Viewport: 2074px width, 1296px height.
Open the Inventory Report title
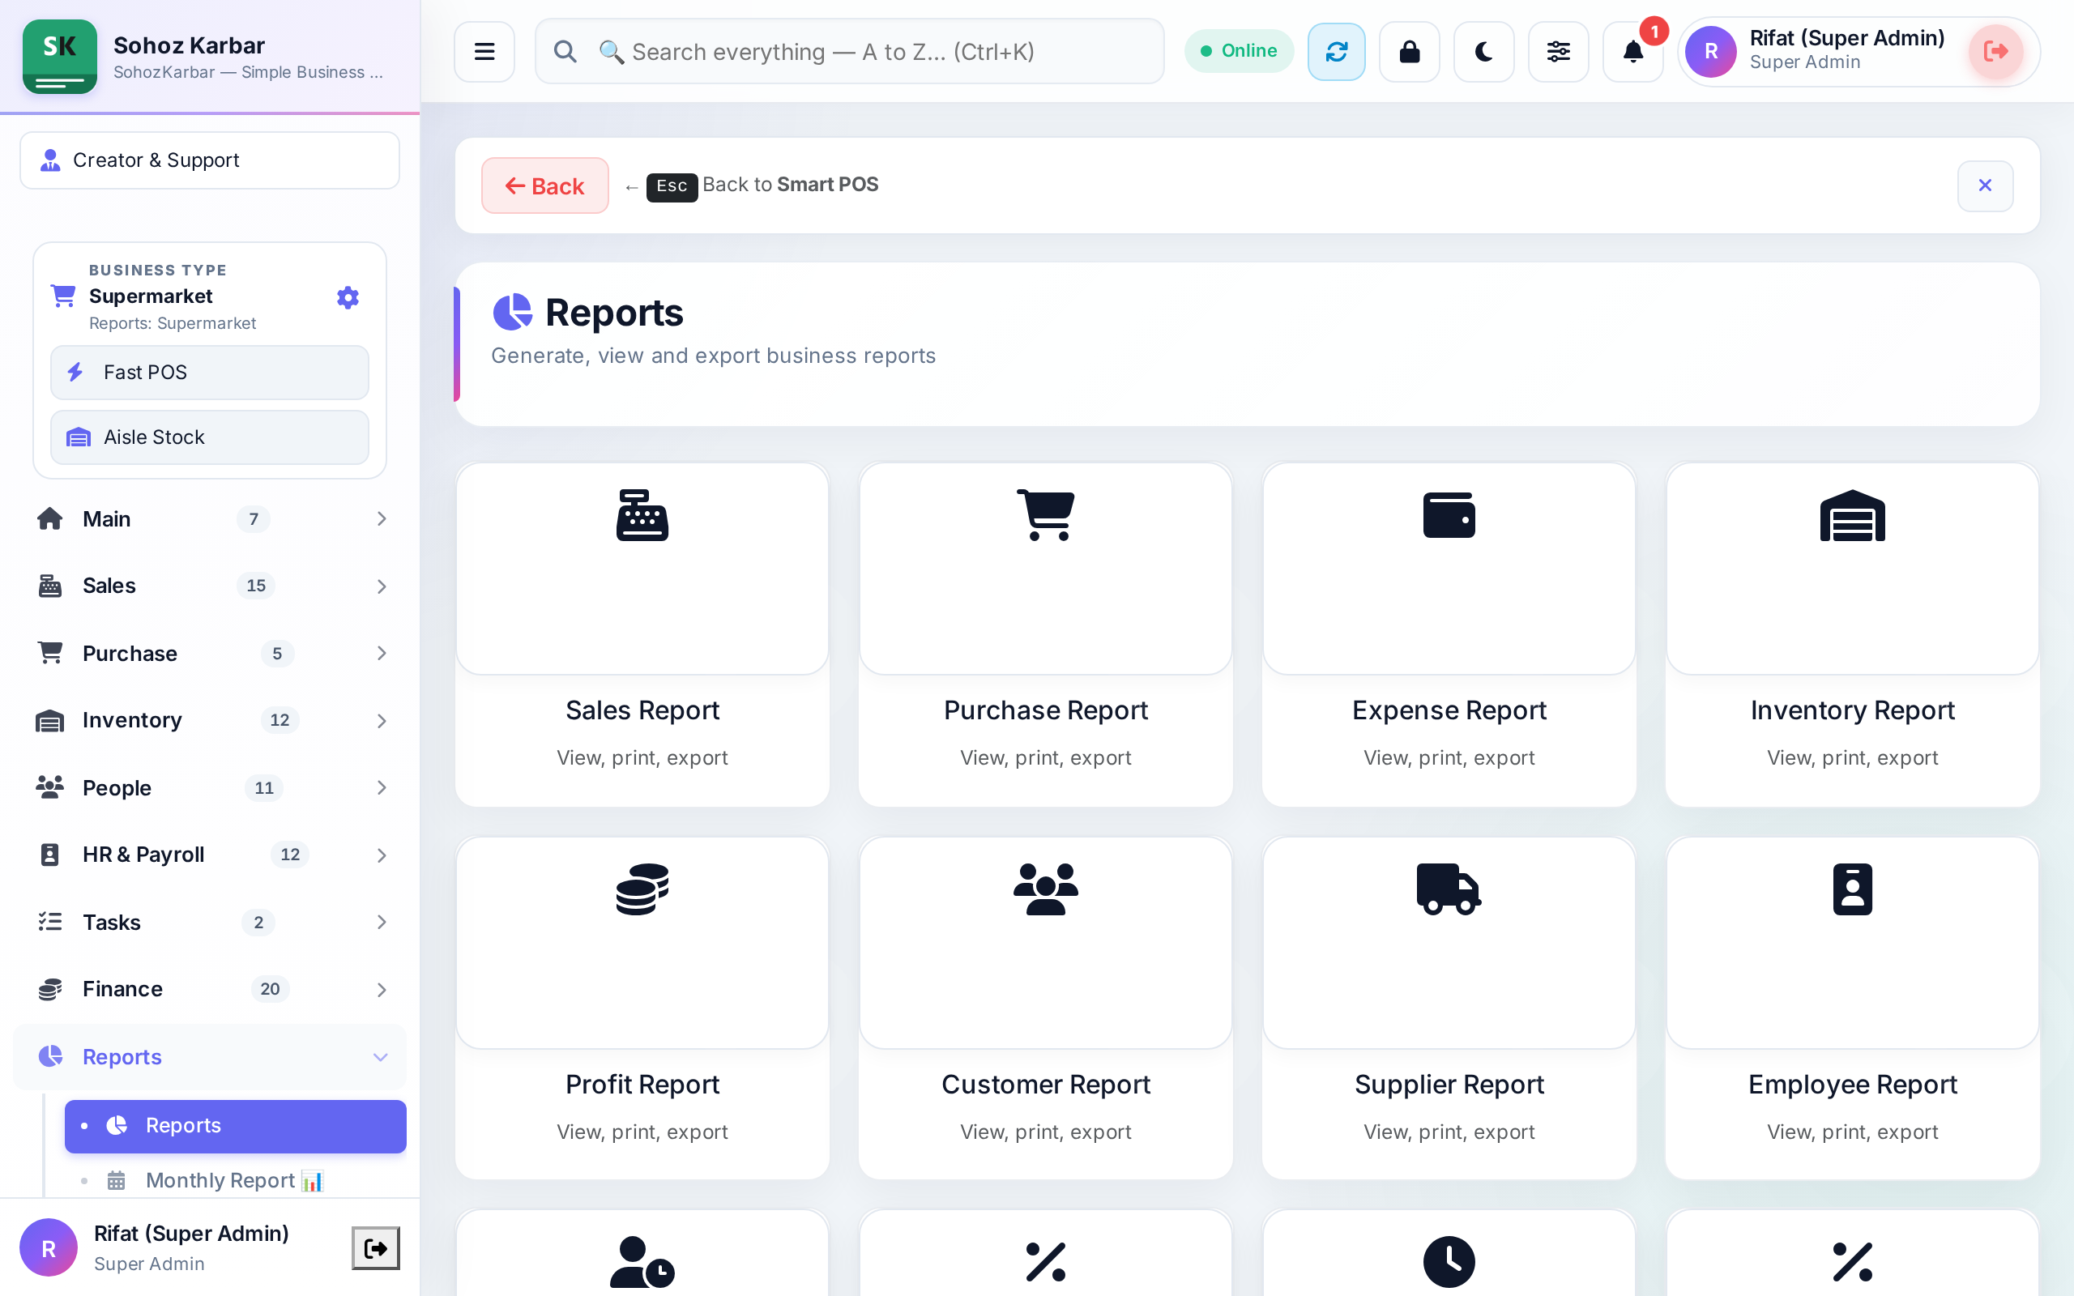pyautogui.click(x=1852, y=710)
